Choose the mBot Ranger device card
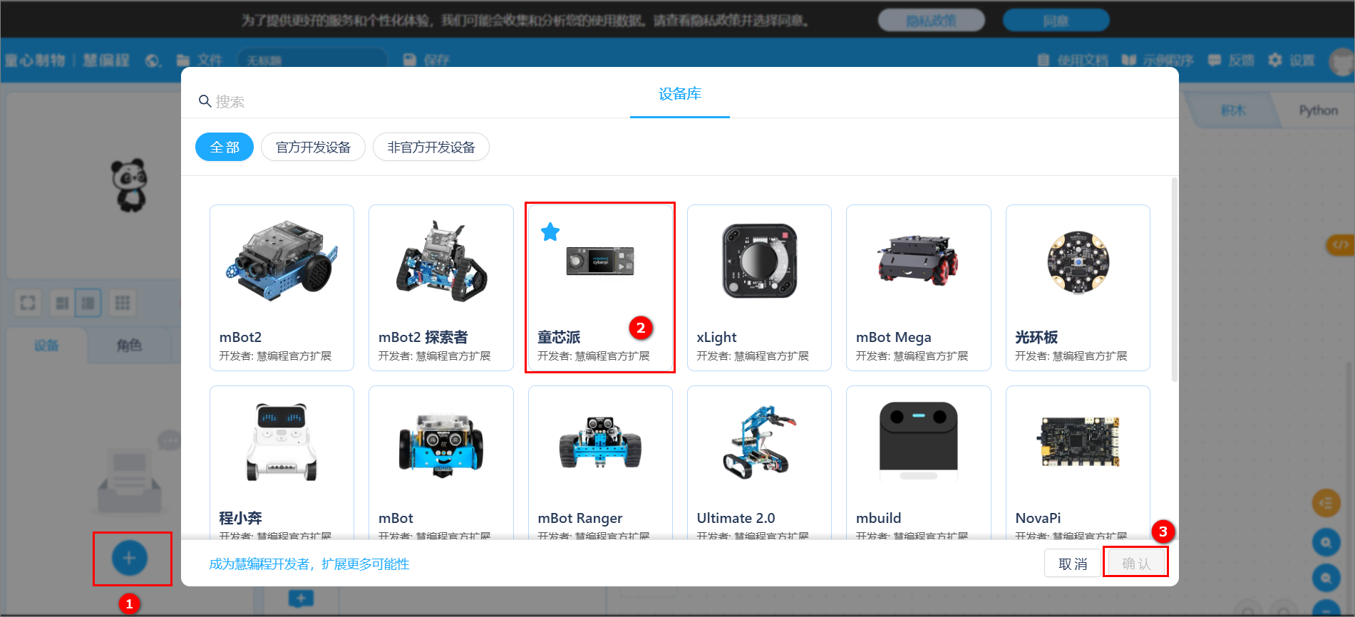Image resolution: width=1355 pixels, height=617 pixels. click(600, 462)
